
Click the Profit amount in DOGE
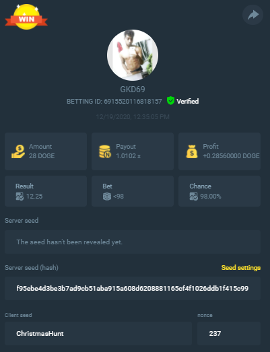point(231,155)
